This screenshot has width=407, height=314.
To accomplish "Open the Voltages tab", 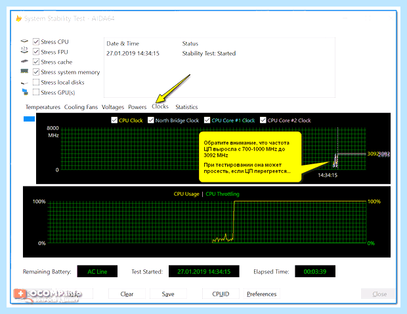I will click(x=113, y=107).
